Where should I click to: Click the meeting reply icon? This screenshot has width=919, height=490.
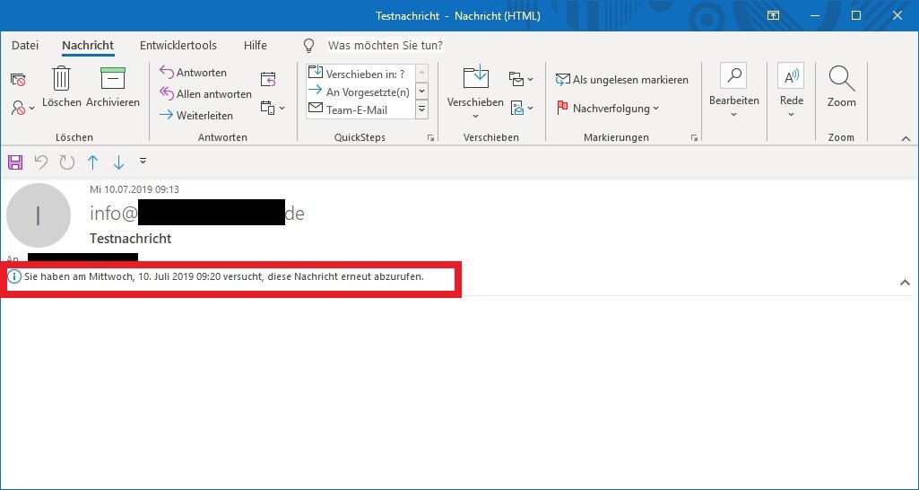point(268,79)
